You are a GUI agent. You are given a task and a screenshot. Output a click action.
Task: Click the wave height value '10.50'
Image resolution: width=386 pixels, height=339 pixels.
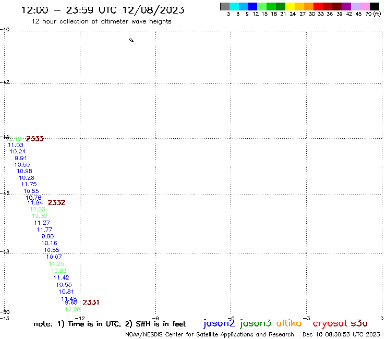pos(22,165)
